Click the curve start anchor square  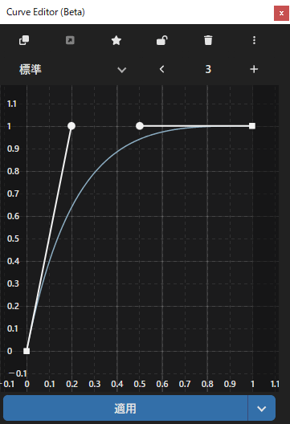tap(27, 351)
